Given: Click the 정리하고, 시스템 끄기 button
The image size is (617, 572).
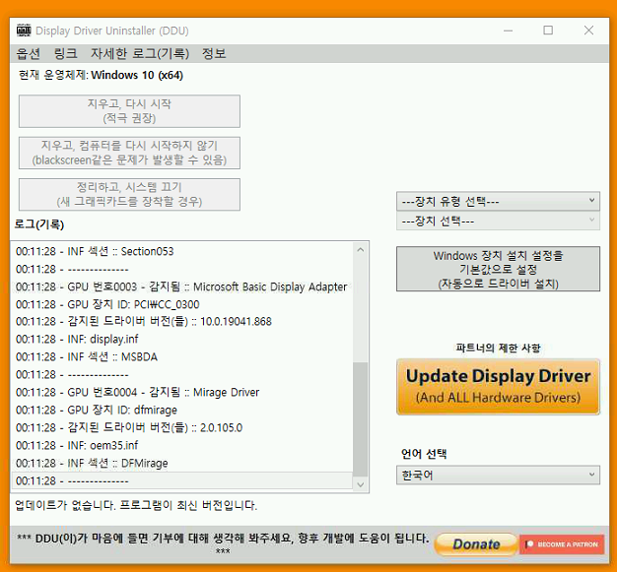Looking at the screenshot, I should pyautogui.click(x=129, y=195).
